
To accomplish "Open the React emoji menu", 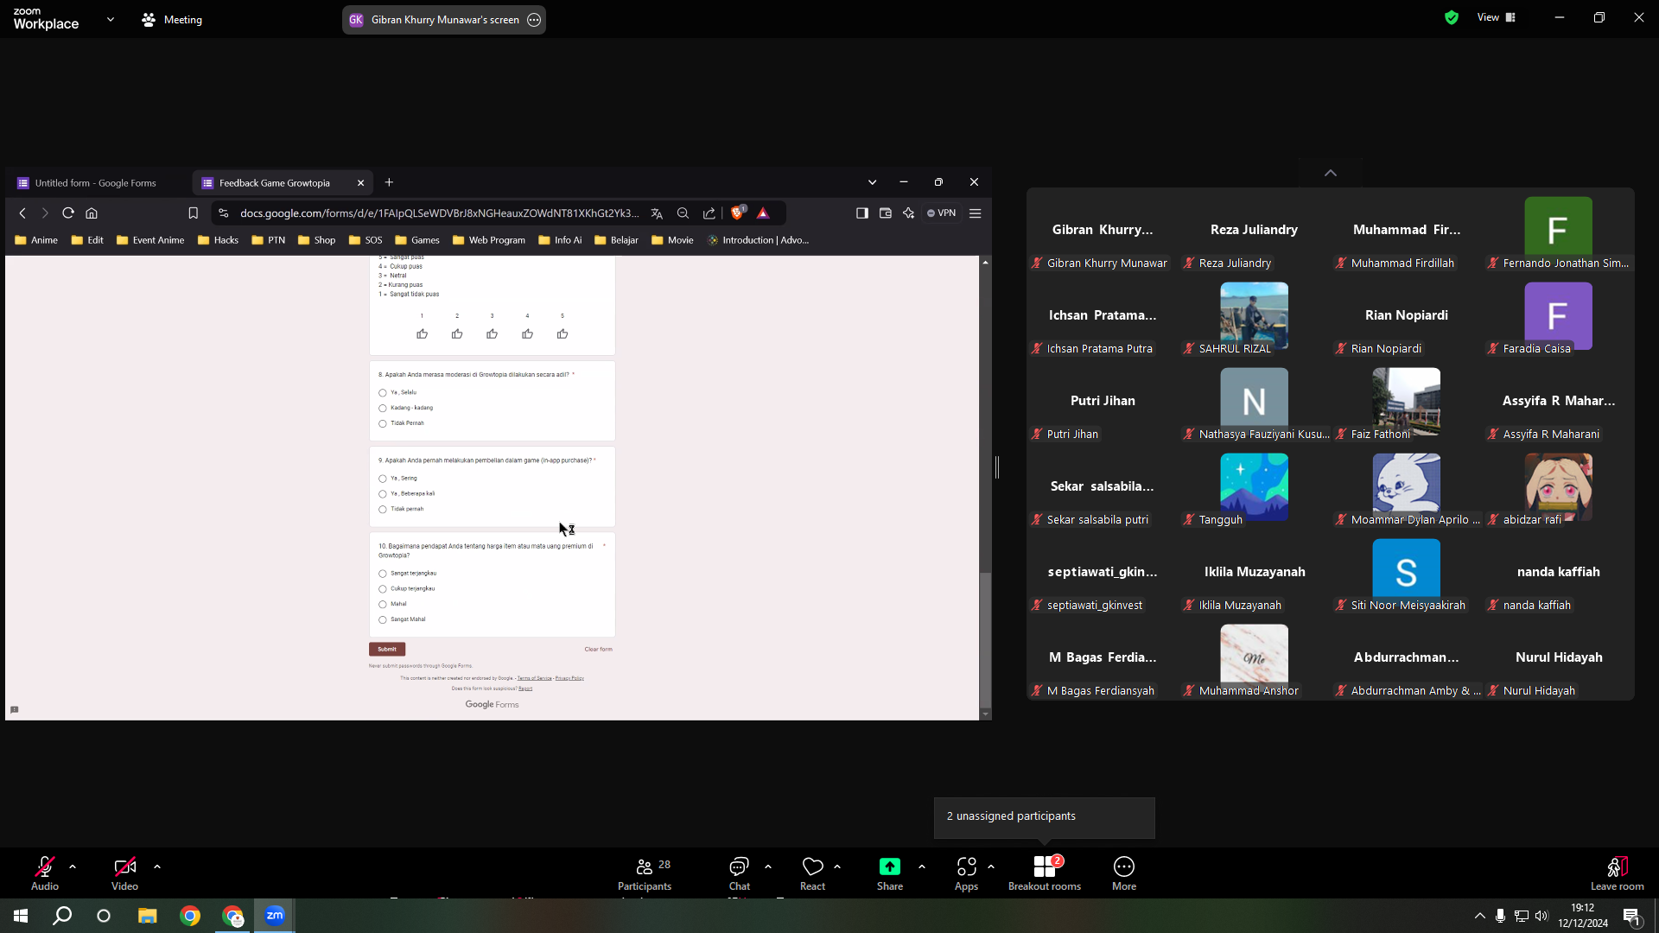I will (812, 873).
